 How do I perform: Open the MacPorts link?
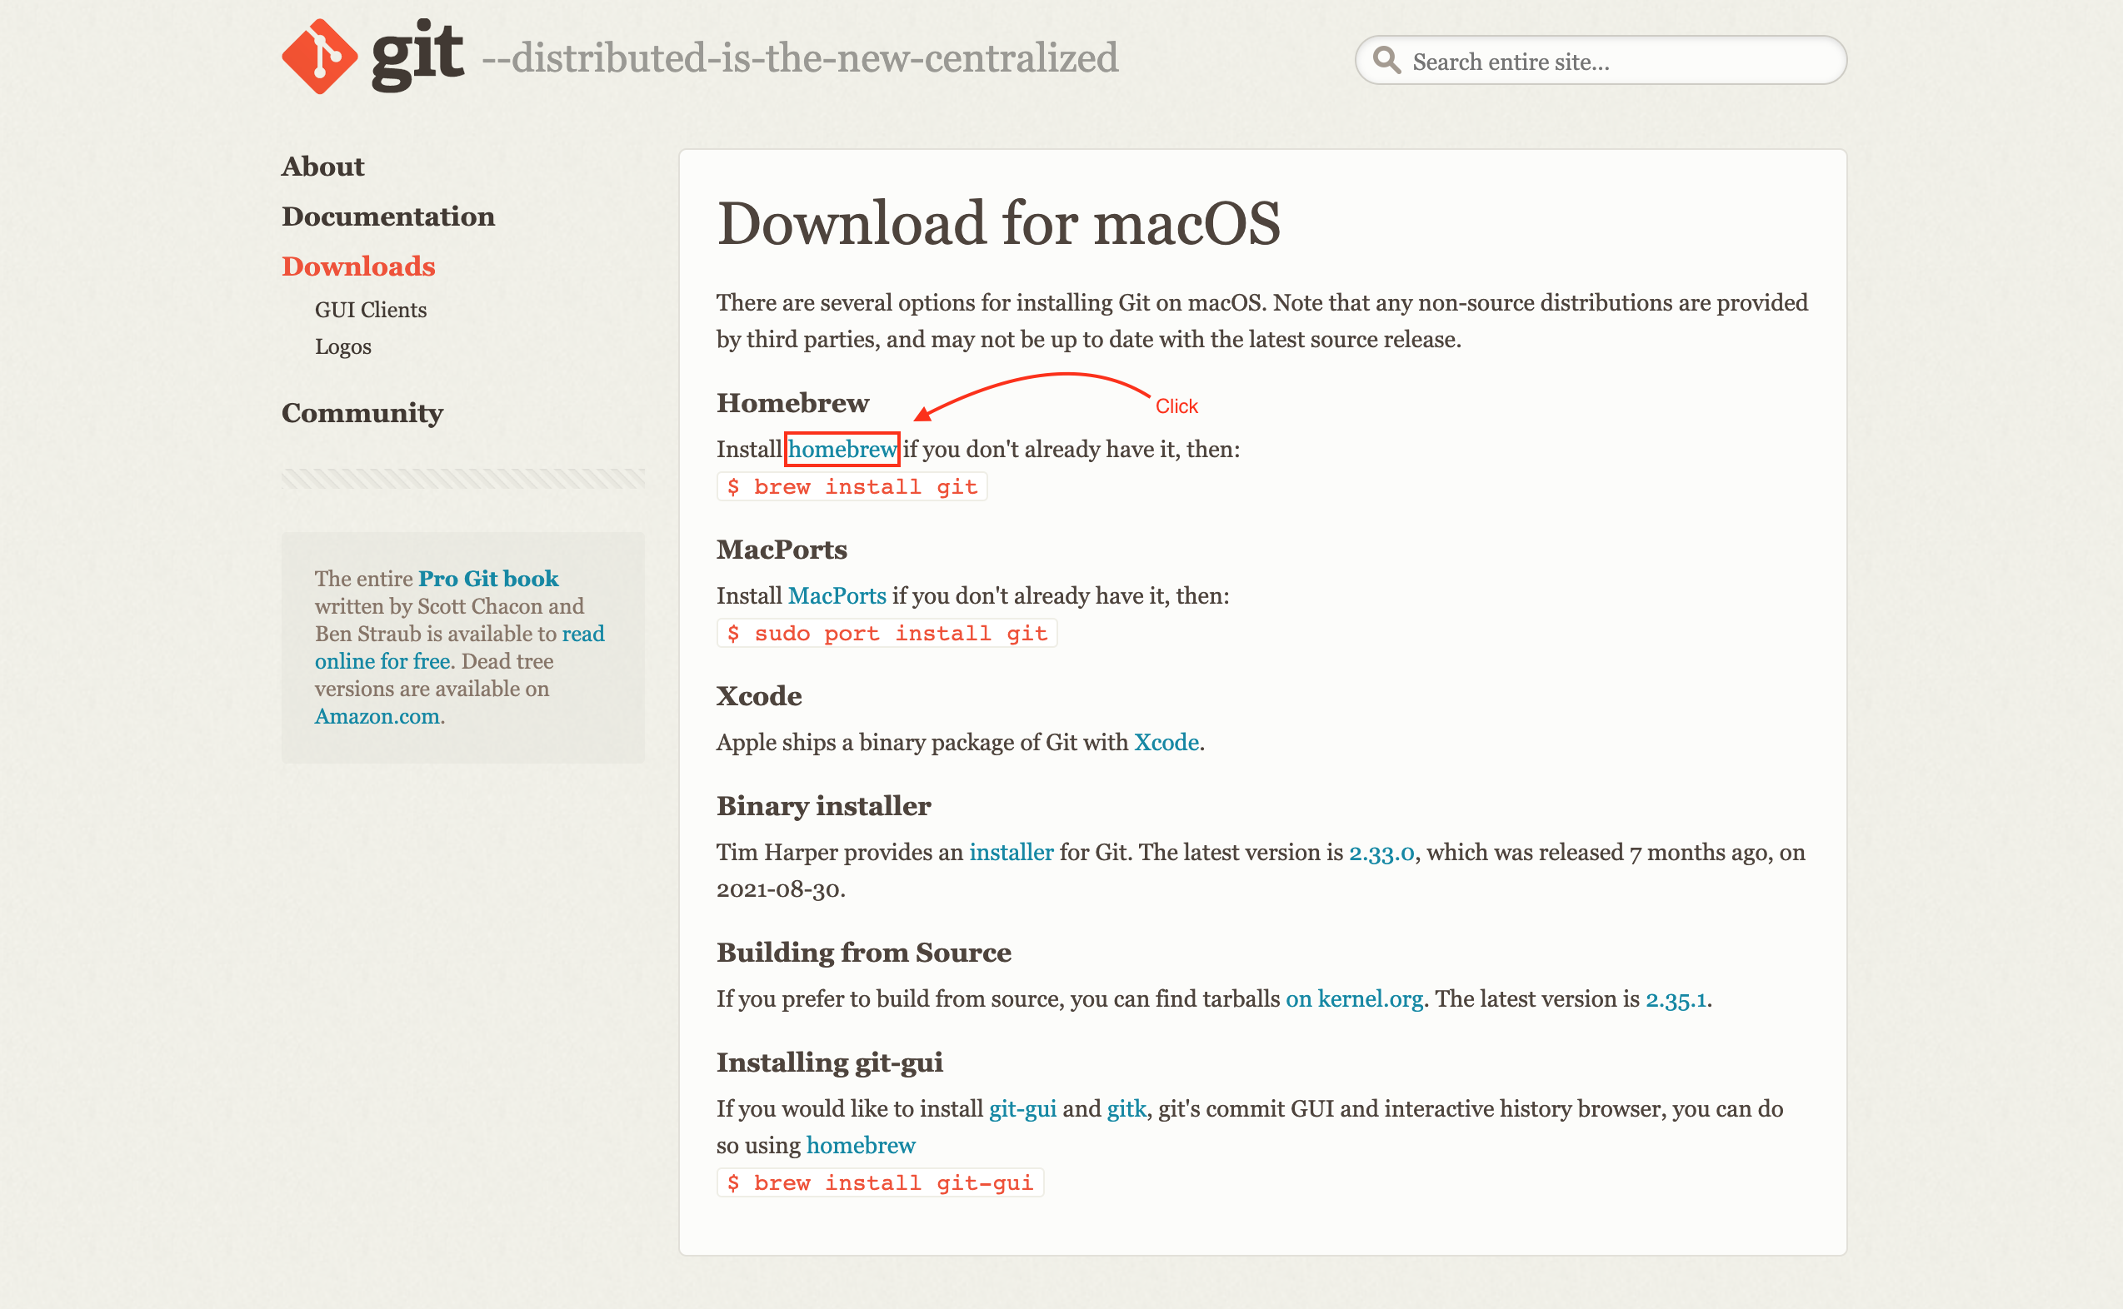836,595
